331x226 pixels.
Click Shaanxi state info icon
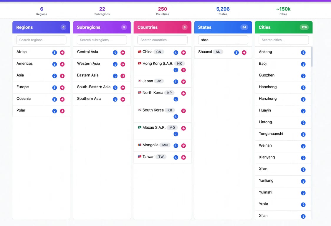[x=236, y=53]
